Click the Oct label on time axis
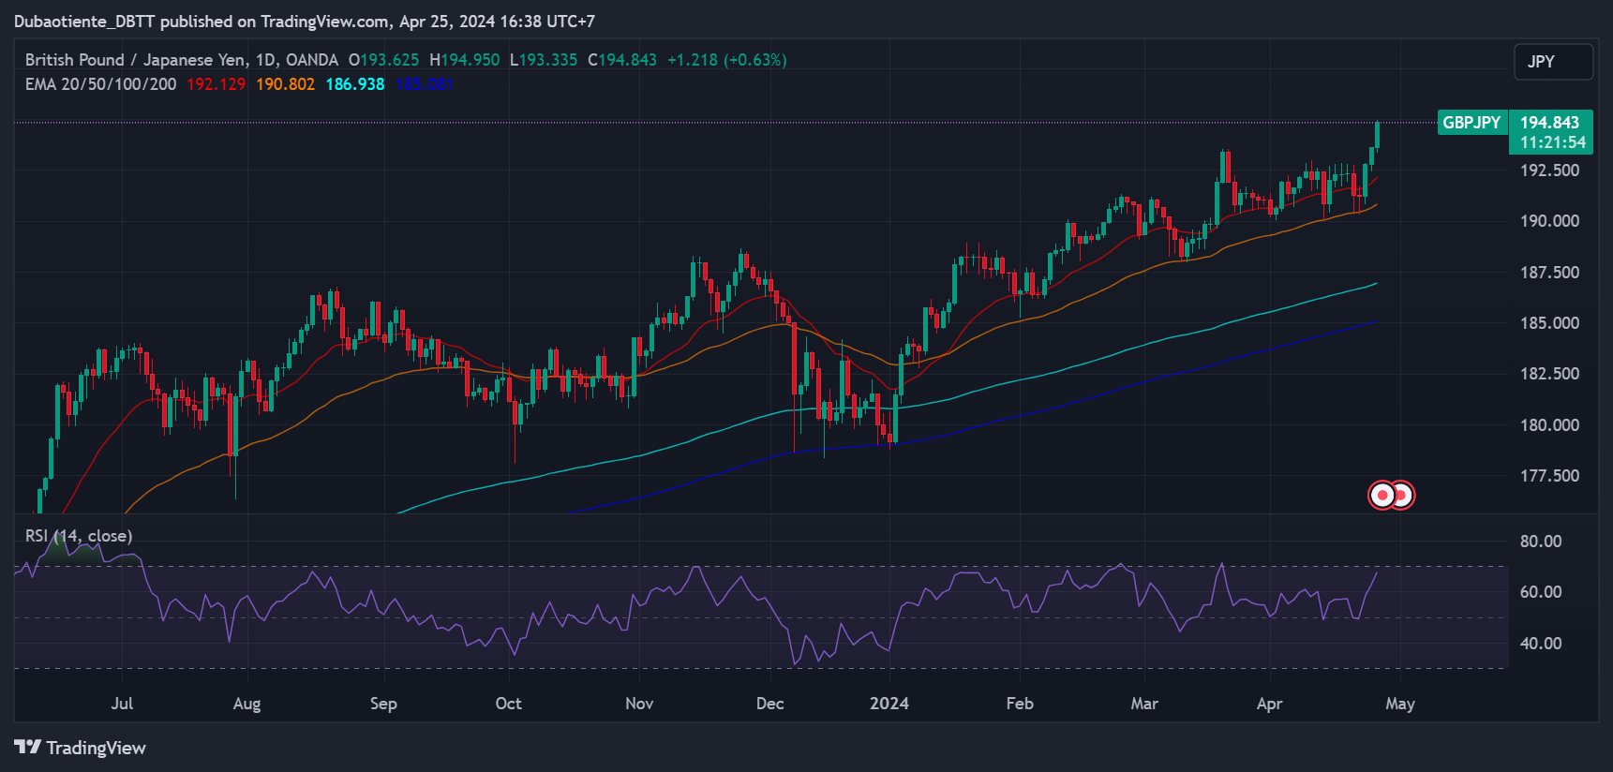 click(508, 704)
